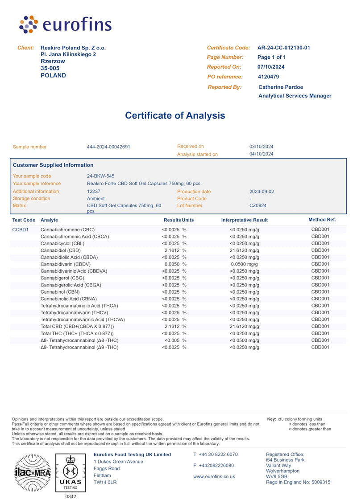Click the UKAS Testing crown logo

(71, 473)
